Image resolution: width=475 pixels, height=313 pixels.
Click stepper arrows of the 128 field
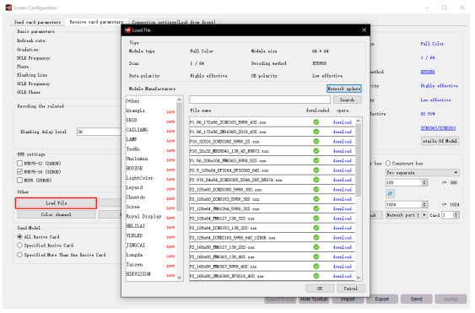pyautogui.click(x=424, y=183)
